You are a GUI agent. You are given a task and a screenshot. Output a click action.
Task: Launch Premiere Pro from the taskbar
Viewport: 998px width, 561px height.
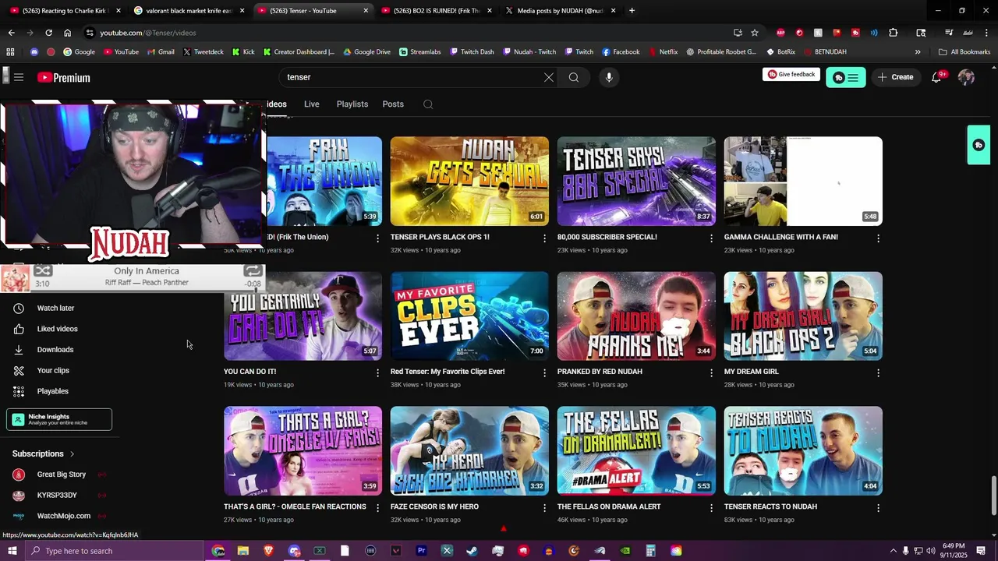(421, 551)
